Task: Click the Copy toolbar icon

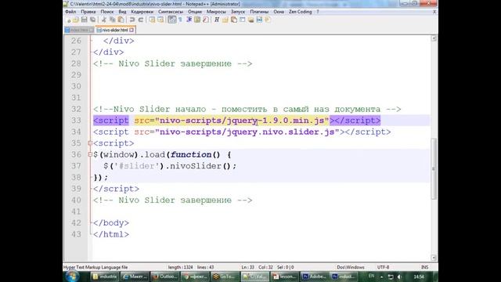Action: click(x=113, y=20)
